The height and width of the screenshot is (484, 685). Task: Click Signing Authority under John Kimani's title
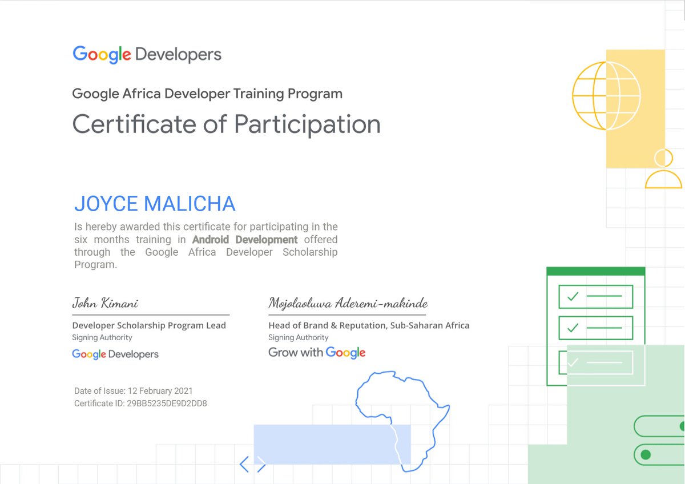pyautogui.click(x=102, y=338)
